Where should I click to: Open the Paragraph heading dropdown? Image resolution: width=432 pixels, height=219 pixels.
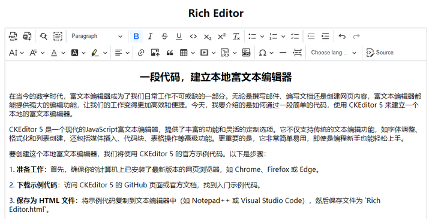97,36
